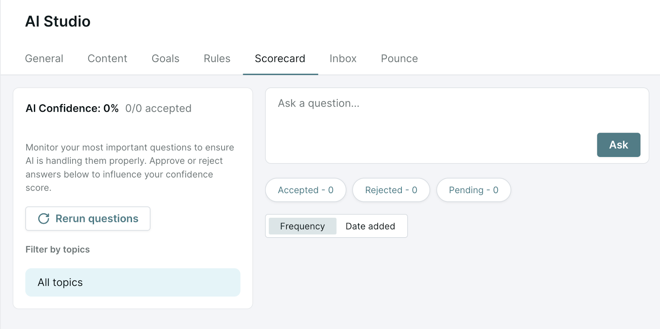Sort questions by Frequency
This screenshot has width=660, height=329.
pos(302,226)
